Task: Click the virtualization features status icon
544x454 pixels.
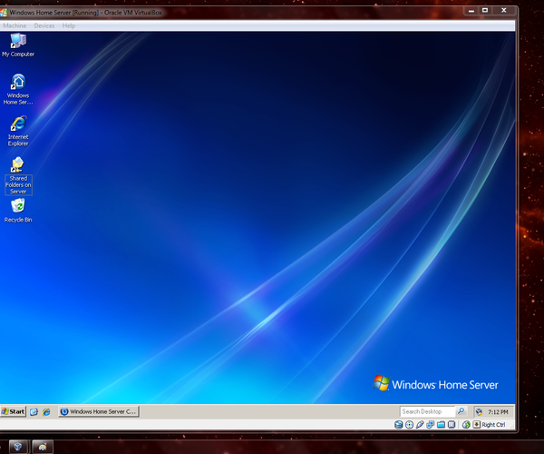Action: click(452, 424)
